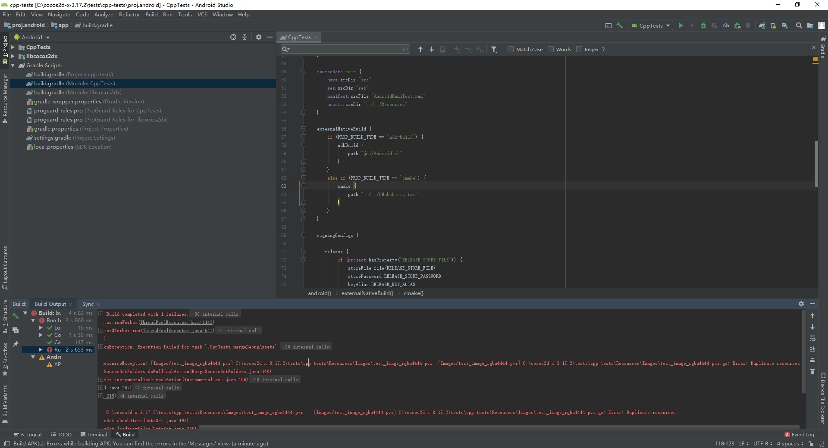Open the Refactor menu
The image size is (828, 448).
click(x=129, y=15)
